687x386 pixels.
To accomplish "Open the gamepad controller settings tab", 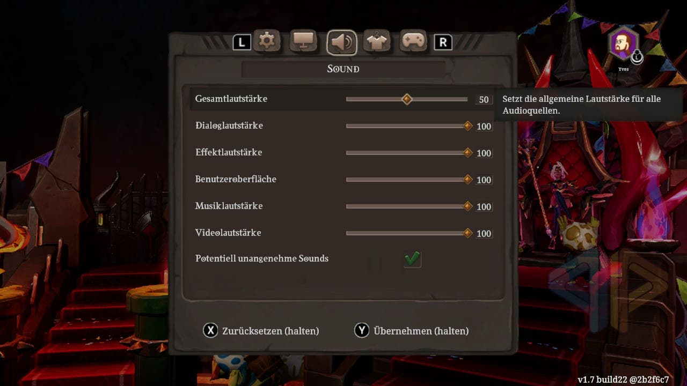I will click(x=414, y=41).
